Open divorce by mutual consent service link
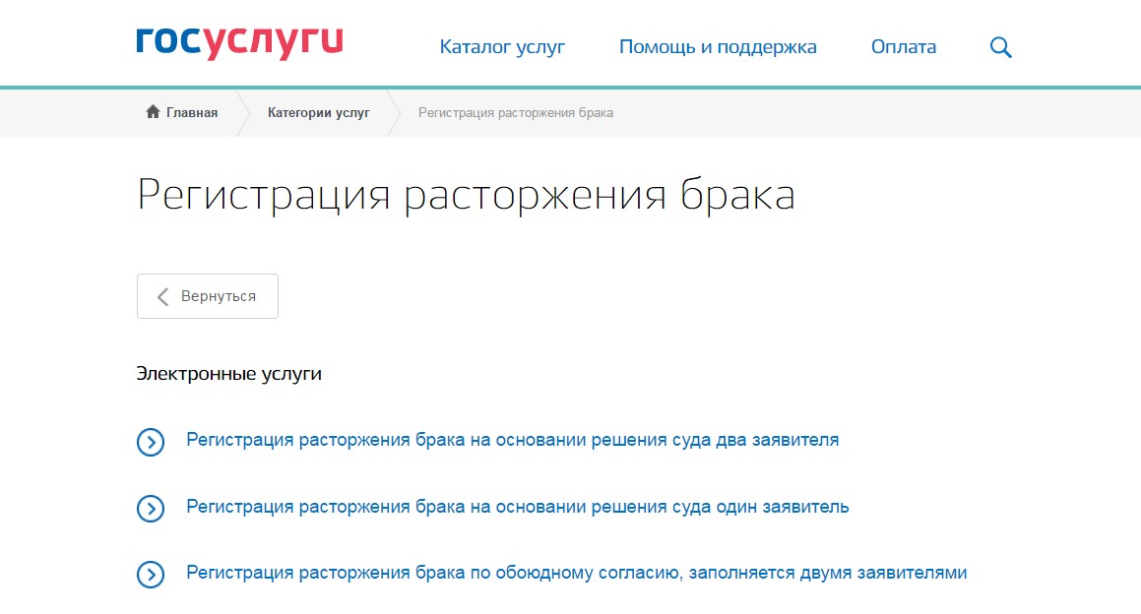1141x614 pixels. click(x=576, y=574)
